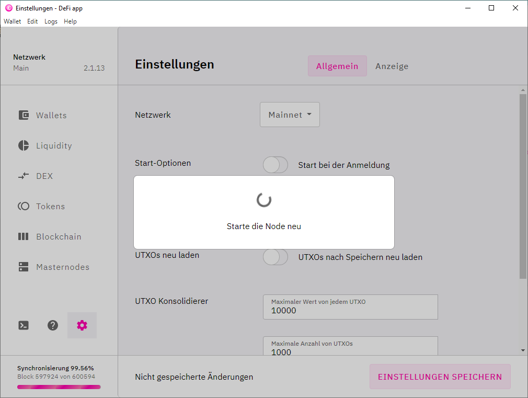The height and width of the screenshot is (398, 528).
Task: Click 'Block 597924 von 600594' text
Action: tap(56, 377)
